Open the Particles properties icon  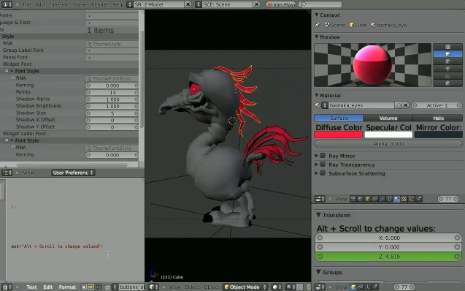pos(411,199)
